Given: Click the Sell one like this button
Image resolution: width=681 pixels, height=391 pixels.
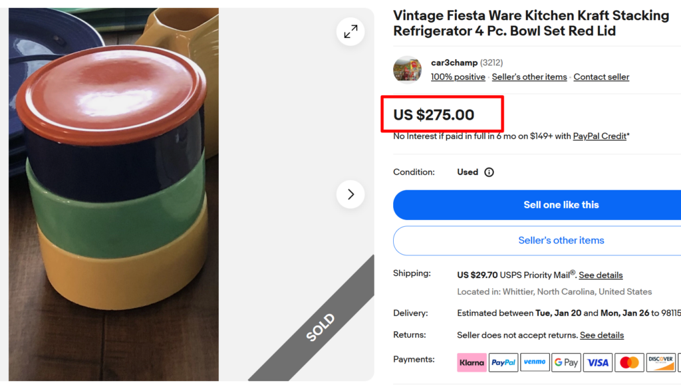Looking at the screenshot, I should [561, 205].
